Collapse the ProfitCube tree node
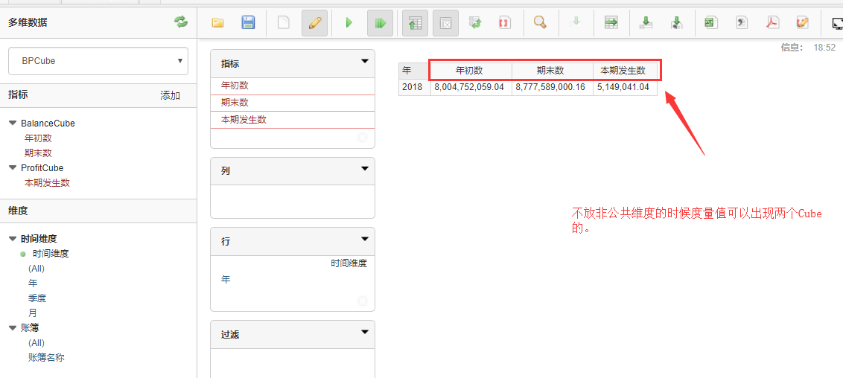The image size is (843, 378). [13, 167]
